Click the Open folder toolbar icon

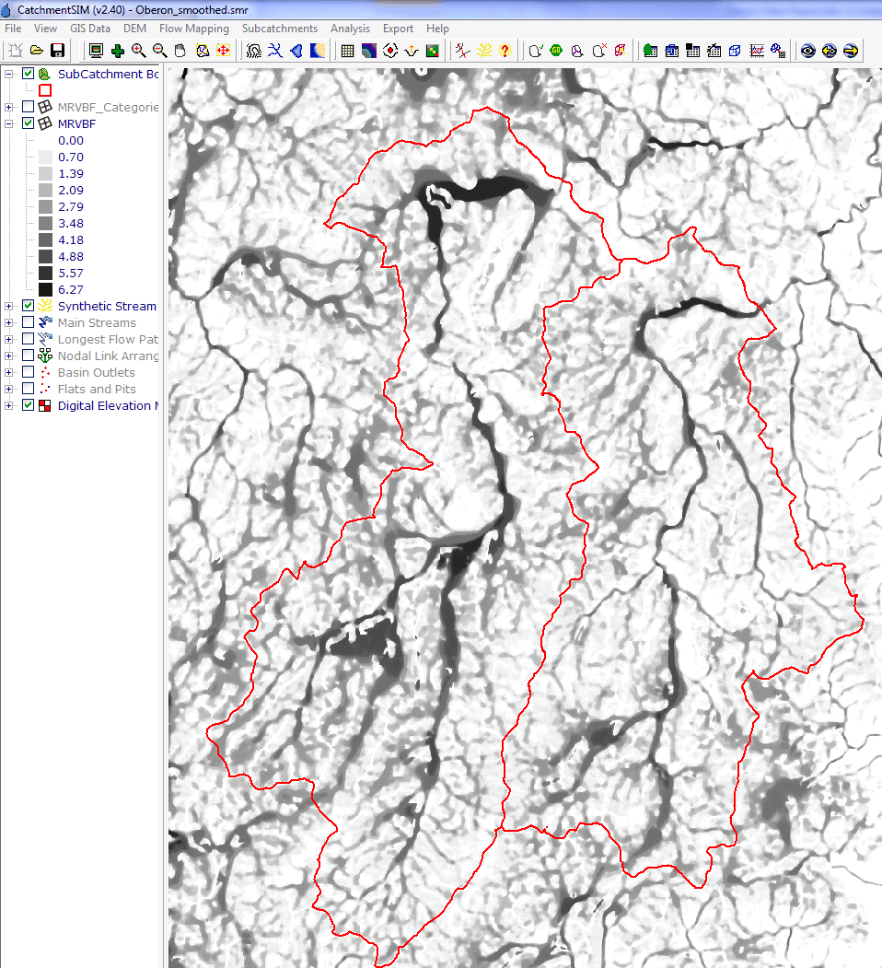[37, 51]
